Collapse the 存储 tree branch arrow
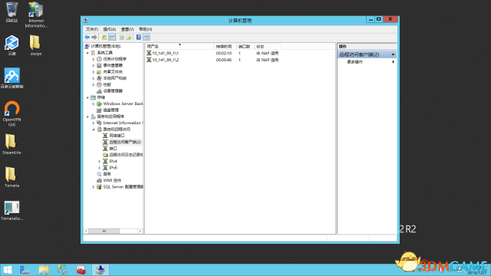This screenshot has height=276, width=491. [x=87, y=97]
